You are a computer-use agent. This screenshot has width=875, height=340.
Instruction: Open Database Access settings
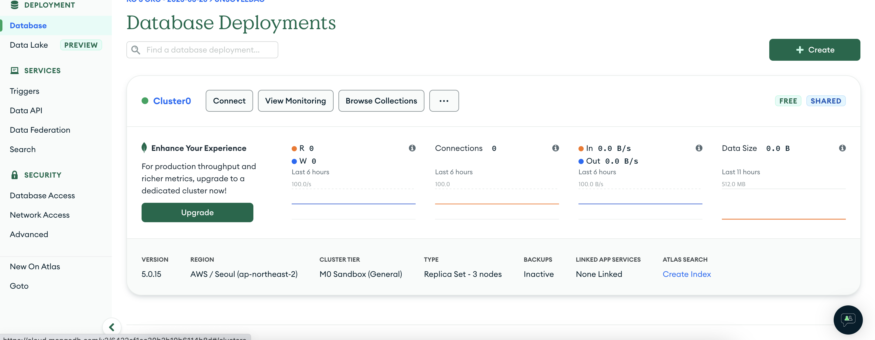point(43,195)
